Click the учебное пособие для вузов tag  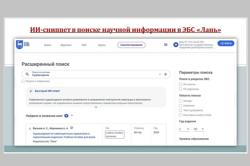115,134
